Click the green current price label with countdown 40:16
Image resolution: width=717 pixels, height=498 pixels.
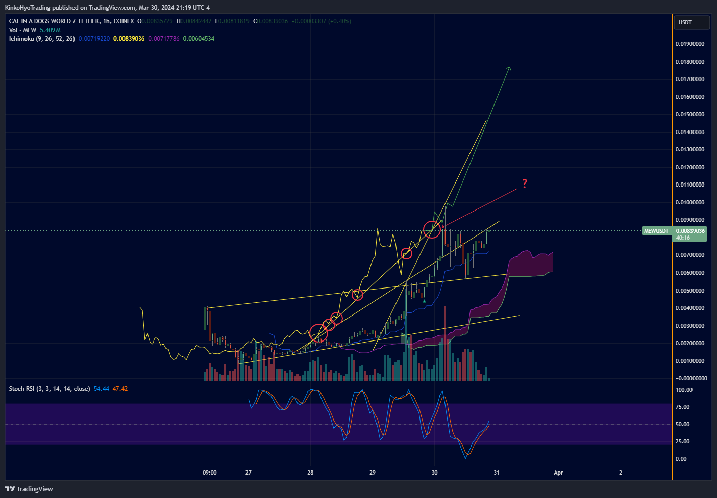(x=690, y=234)
